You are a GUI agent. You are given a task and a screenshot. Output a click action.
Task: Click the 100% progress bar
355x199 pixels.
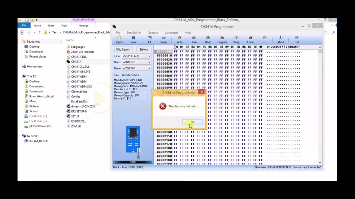[133, 162]
